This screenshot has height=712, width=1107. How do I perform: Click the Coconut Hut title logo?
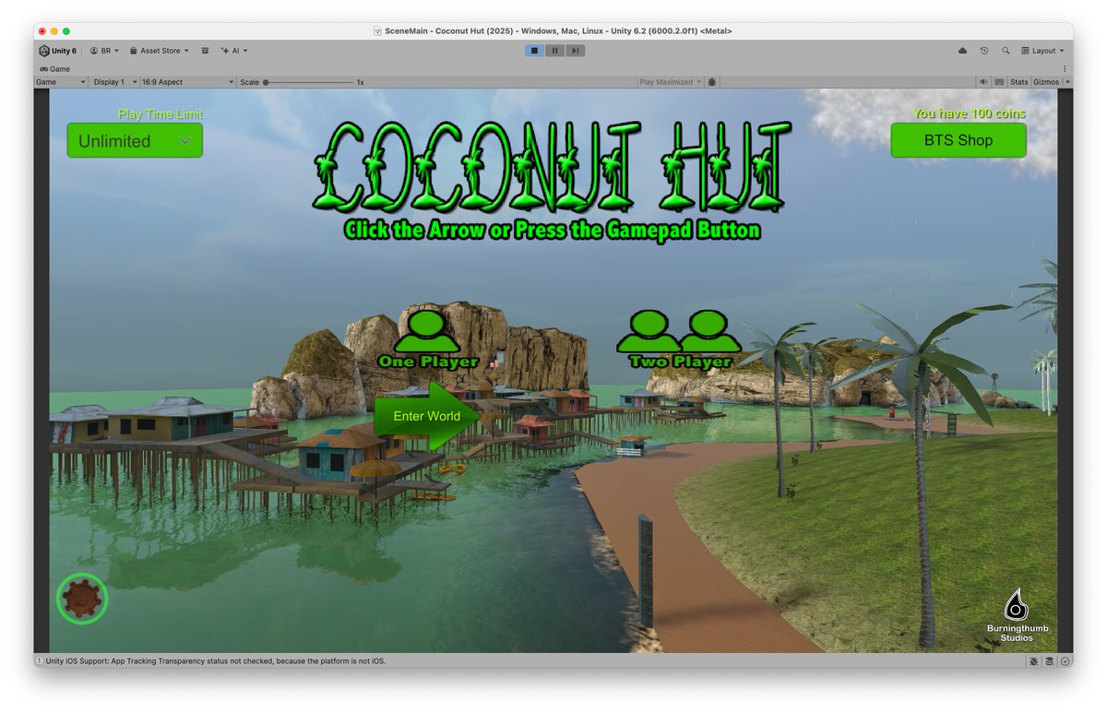click(x=552, y=168)
